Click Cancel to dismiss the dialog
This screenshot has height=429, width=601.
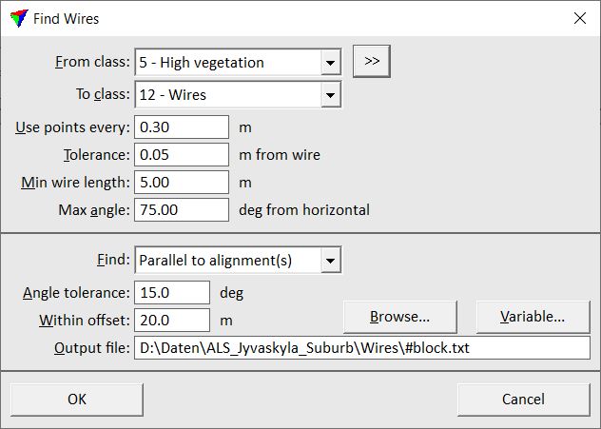(524, 400)
